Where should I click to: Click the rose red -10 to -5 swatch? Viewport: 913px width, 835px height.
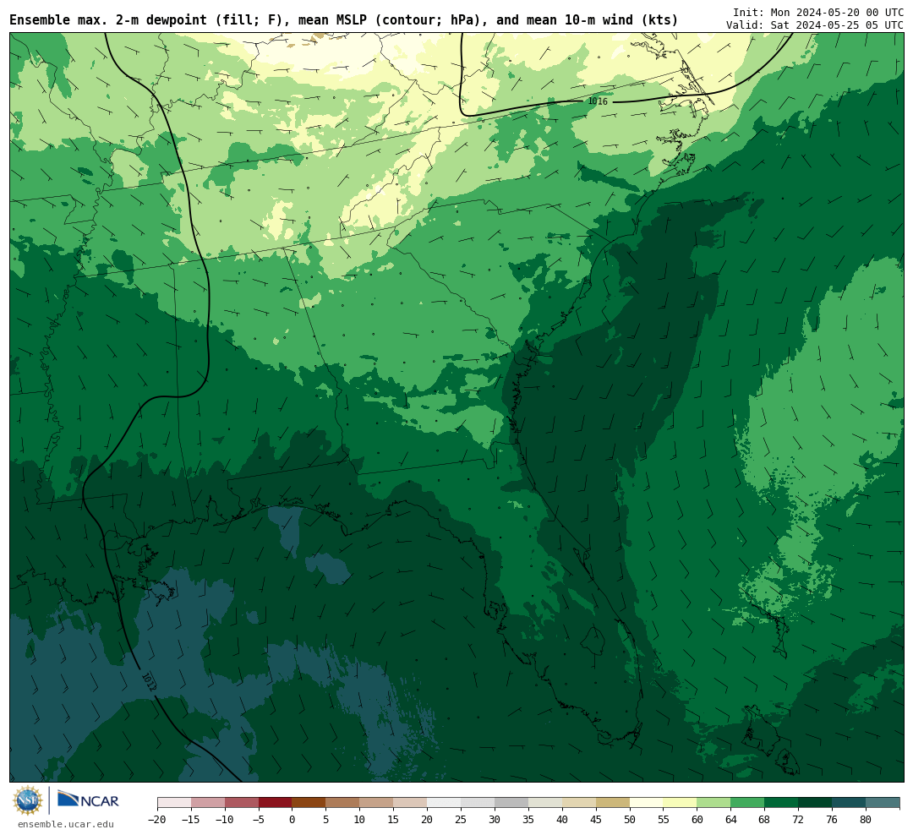tap(242, 803)
